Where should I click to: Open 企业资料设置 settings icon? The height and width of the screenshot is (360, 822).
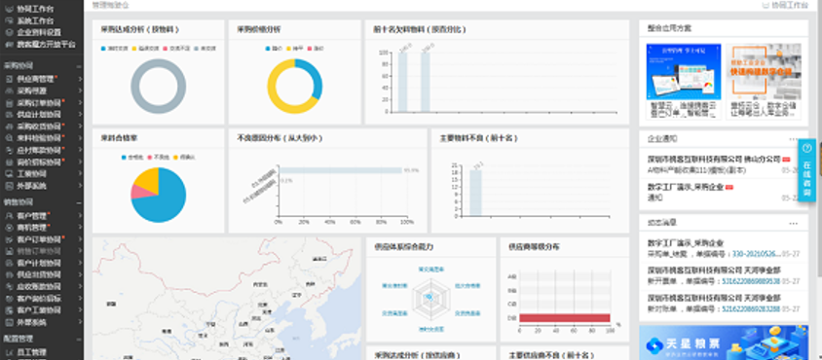[x=9, y=32]
